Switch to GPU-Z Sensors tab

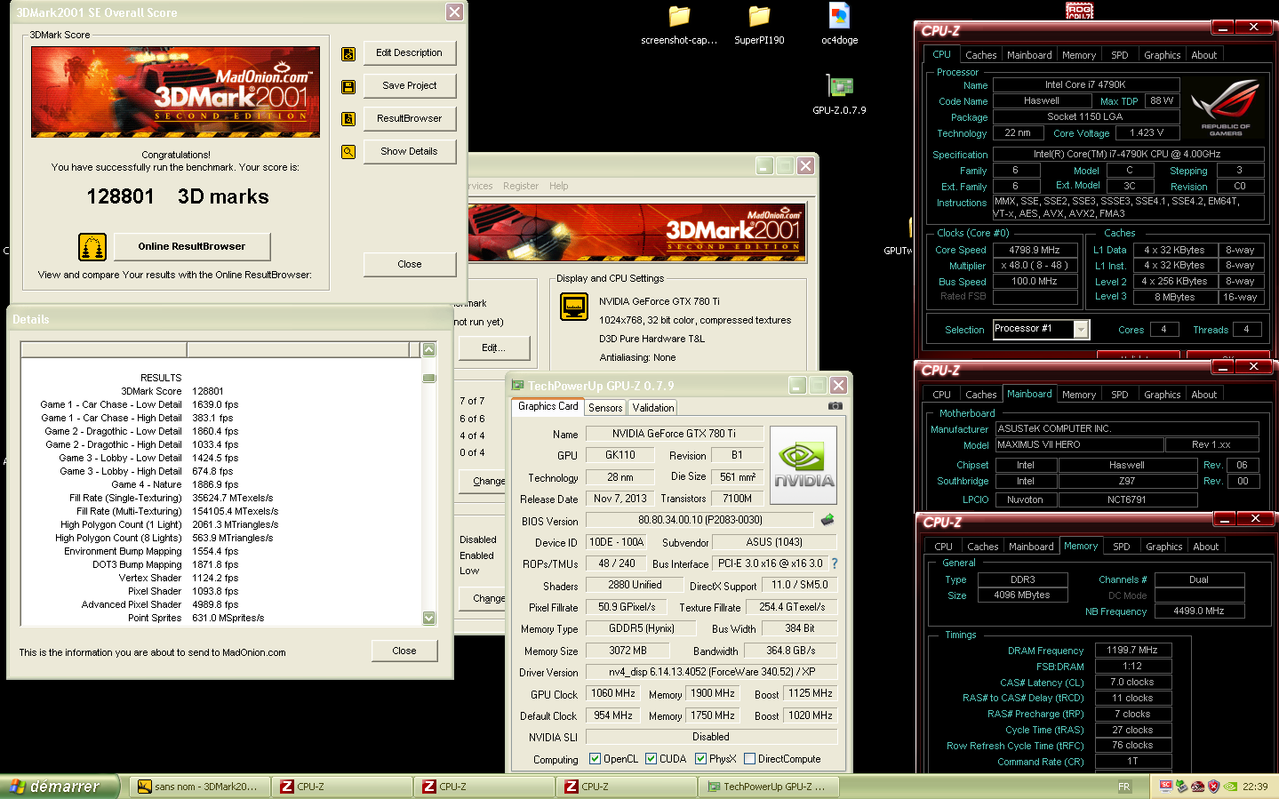605,408
